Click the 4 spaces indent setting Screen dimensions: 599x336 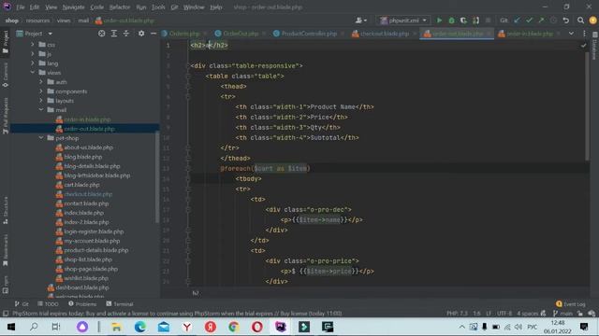pos(528,314)
